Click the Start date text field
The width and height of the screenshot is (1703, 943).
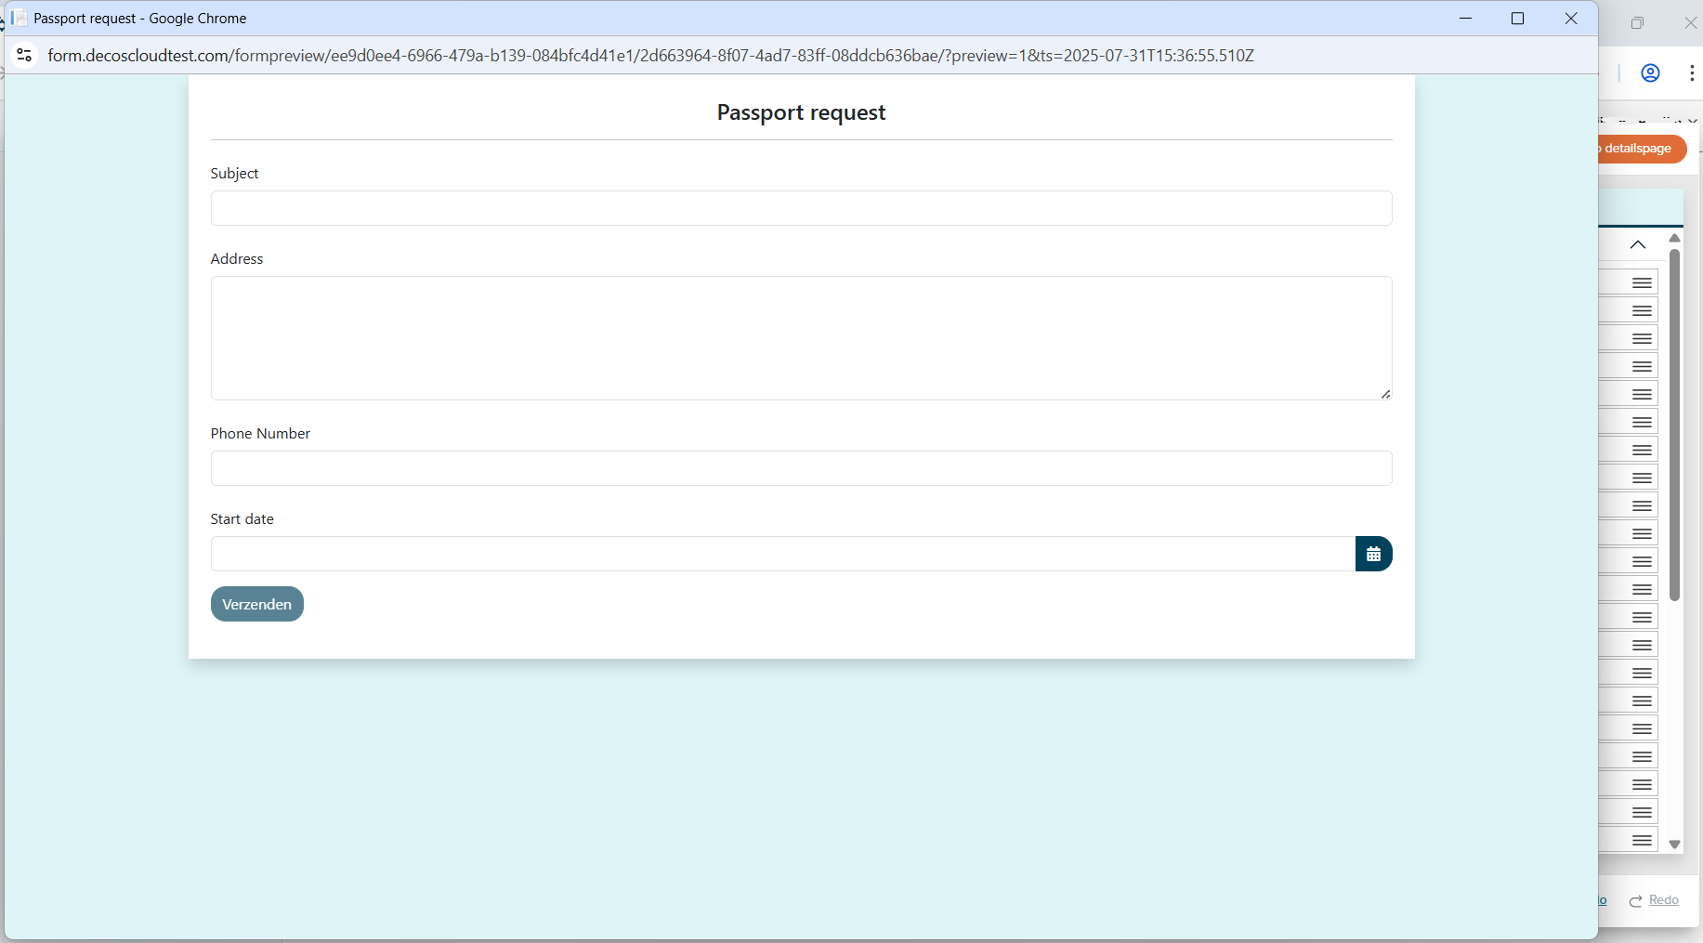click(x=783, y=554)
